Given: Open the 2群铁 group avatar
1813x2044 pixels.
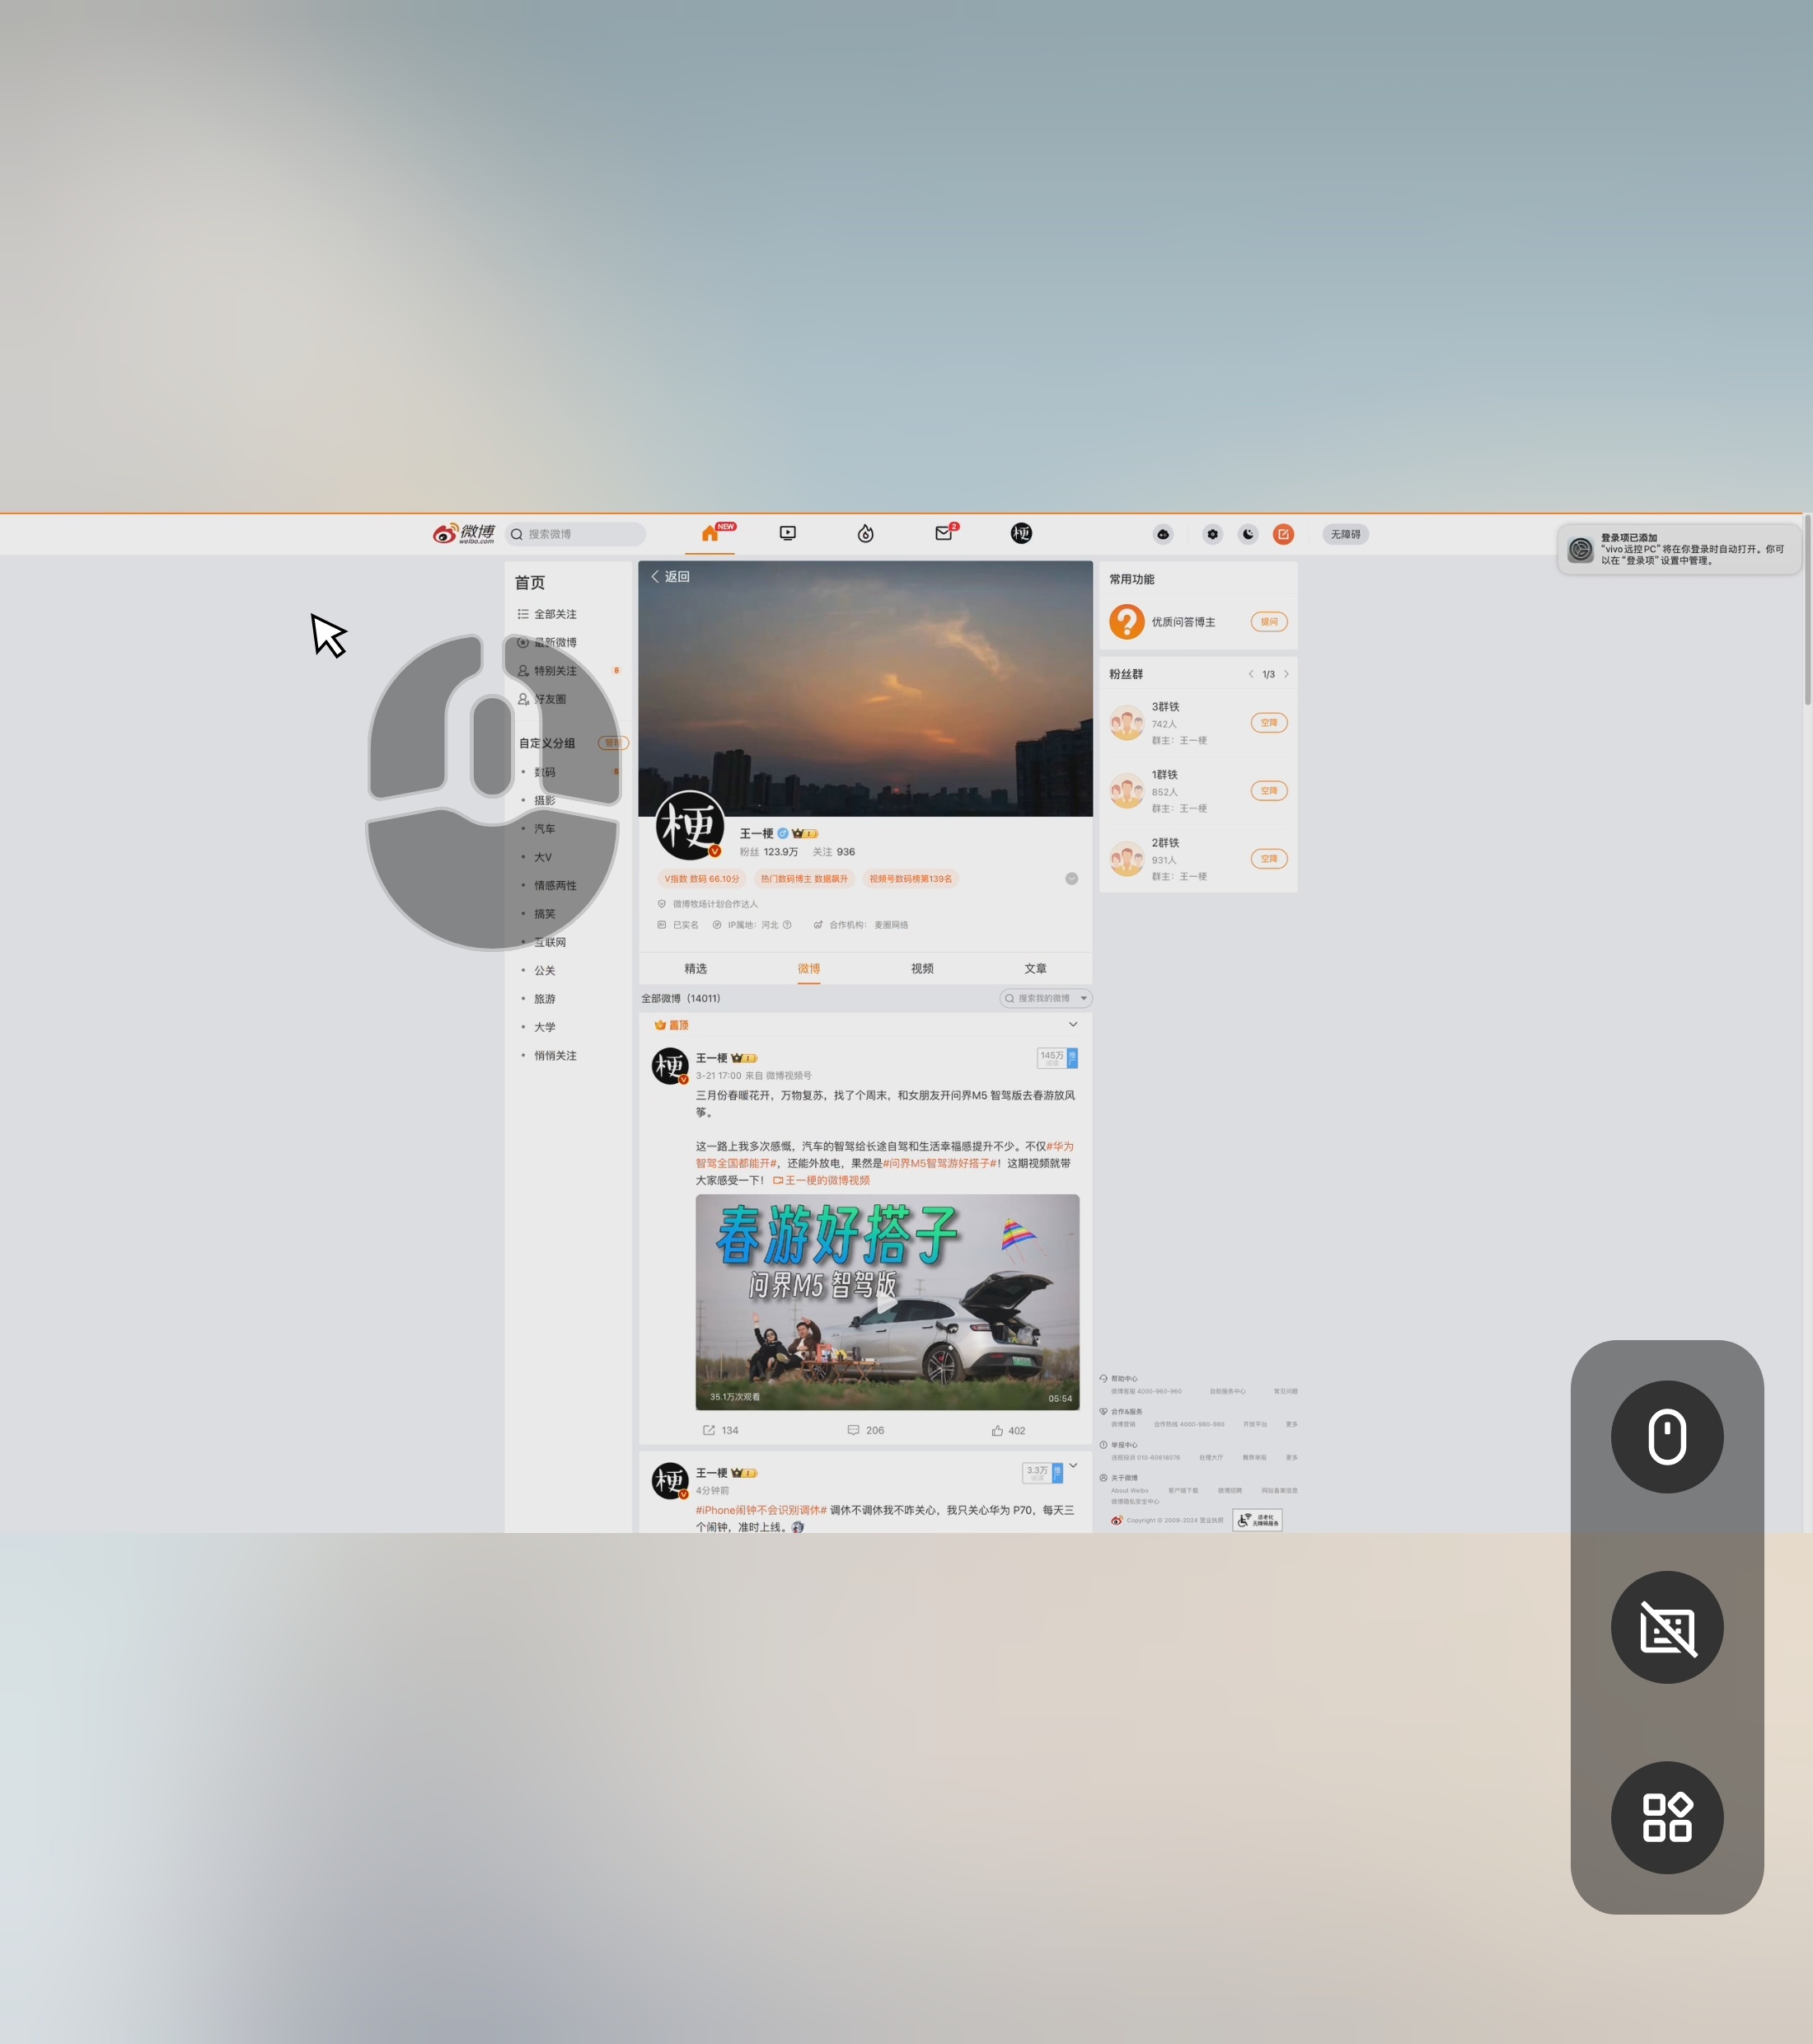Looking at the screenshot, I should [x=1126, y=859].
